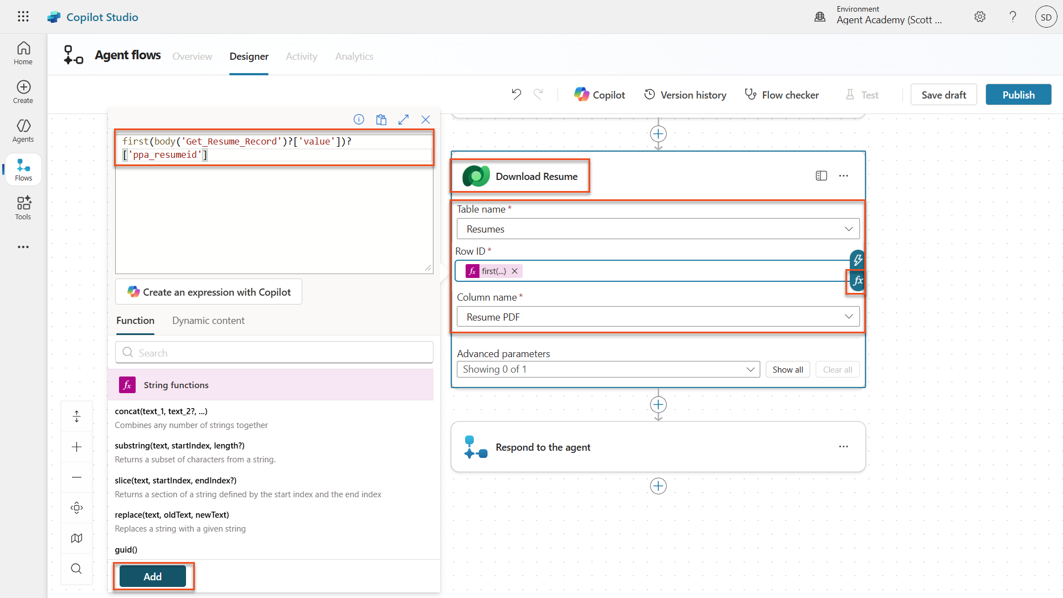Remove the first(...) expression token
The width and height of the screenshot is (1063, 598).
click(515, 271)
